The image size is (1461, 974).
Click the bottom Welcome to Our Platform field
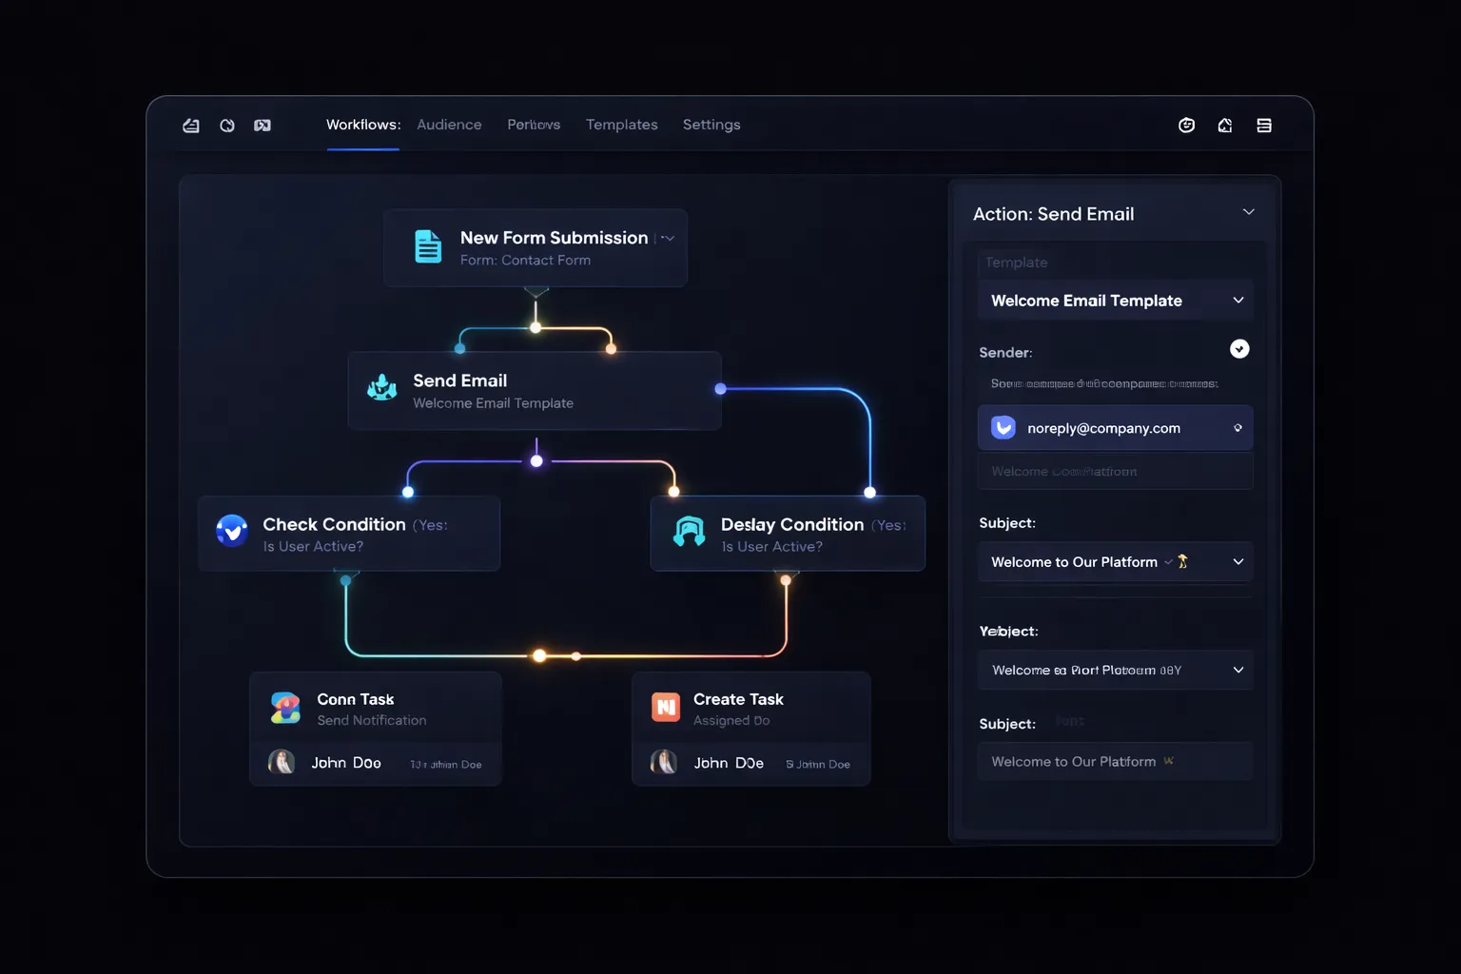[1115, 762]
